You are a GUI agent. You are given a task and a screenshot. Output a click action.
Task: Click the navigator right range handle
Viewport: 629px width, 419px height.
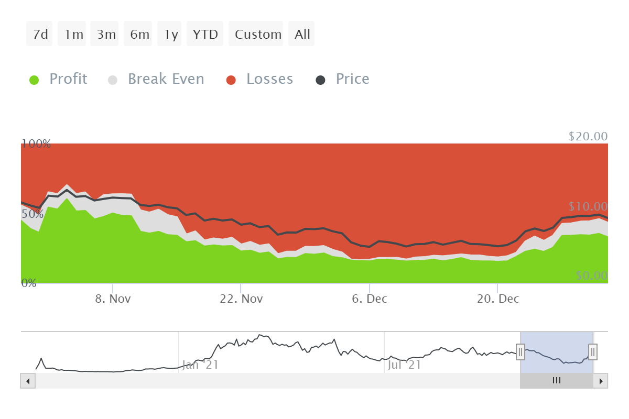point(593,352)
